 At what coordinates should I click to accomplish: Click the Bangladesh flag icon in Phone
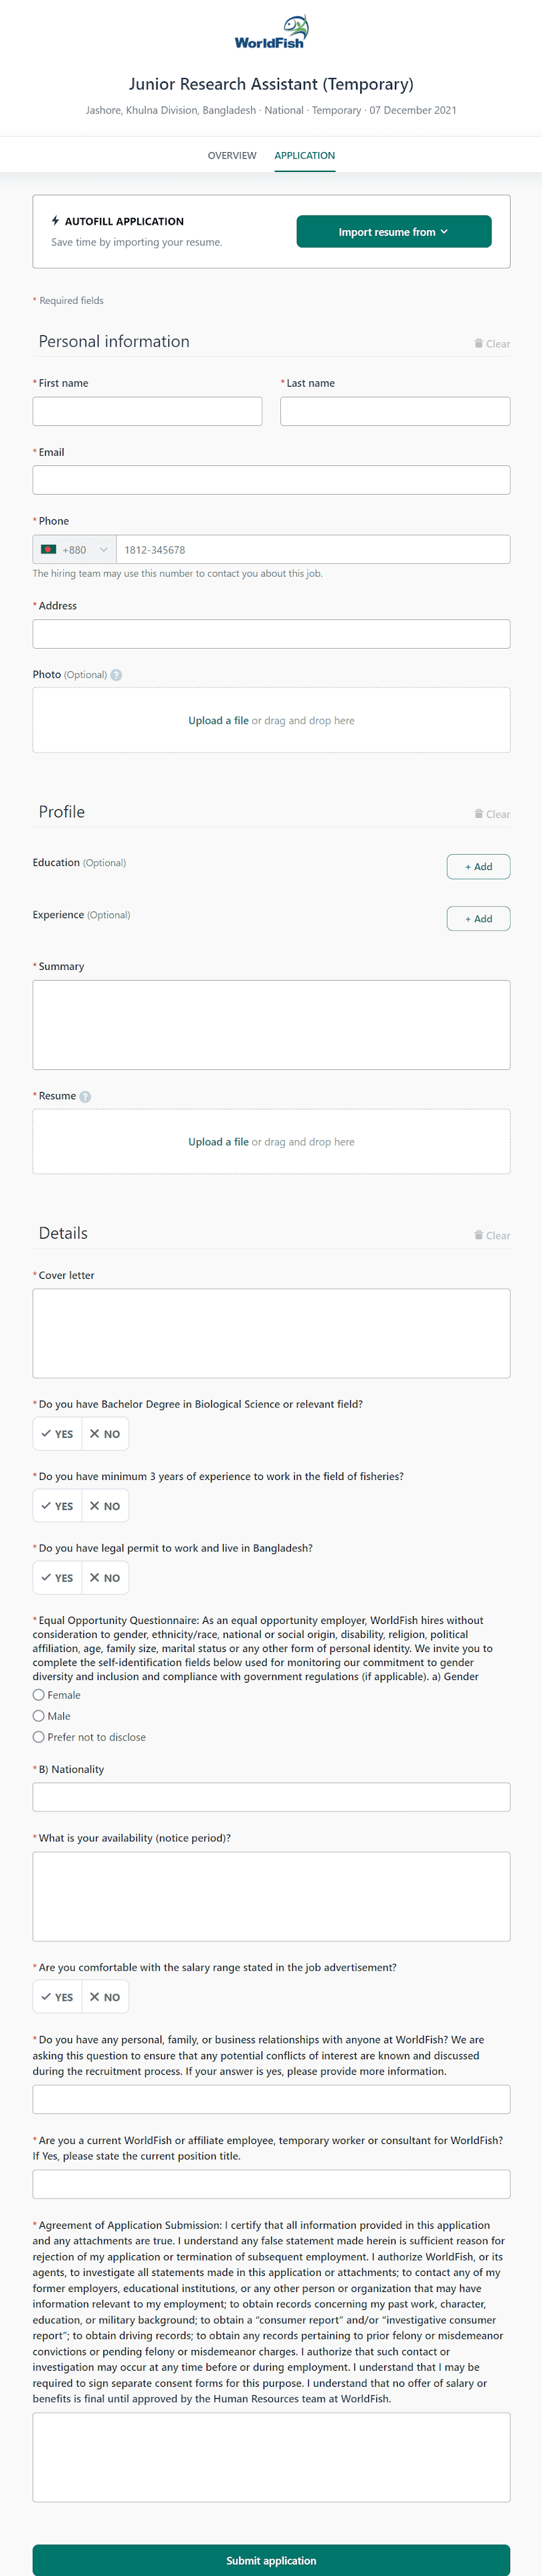coord(48,550)
